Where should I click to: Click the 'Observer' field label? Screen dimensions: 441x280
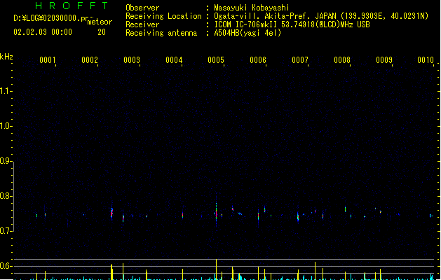click(x=142, y=8)
